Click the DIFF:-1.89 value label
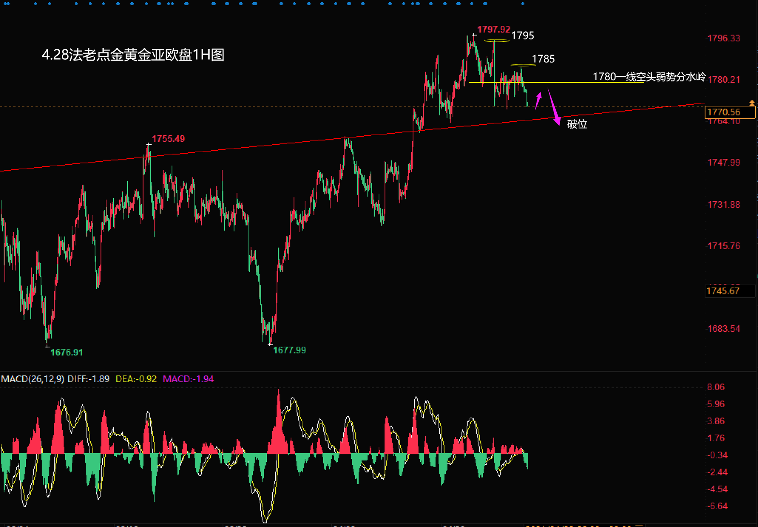 tap(88, 379)
